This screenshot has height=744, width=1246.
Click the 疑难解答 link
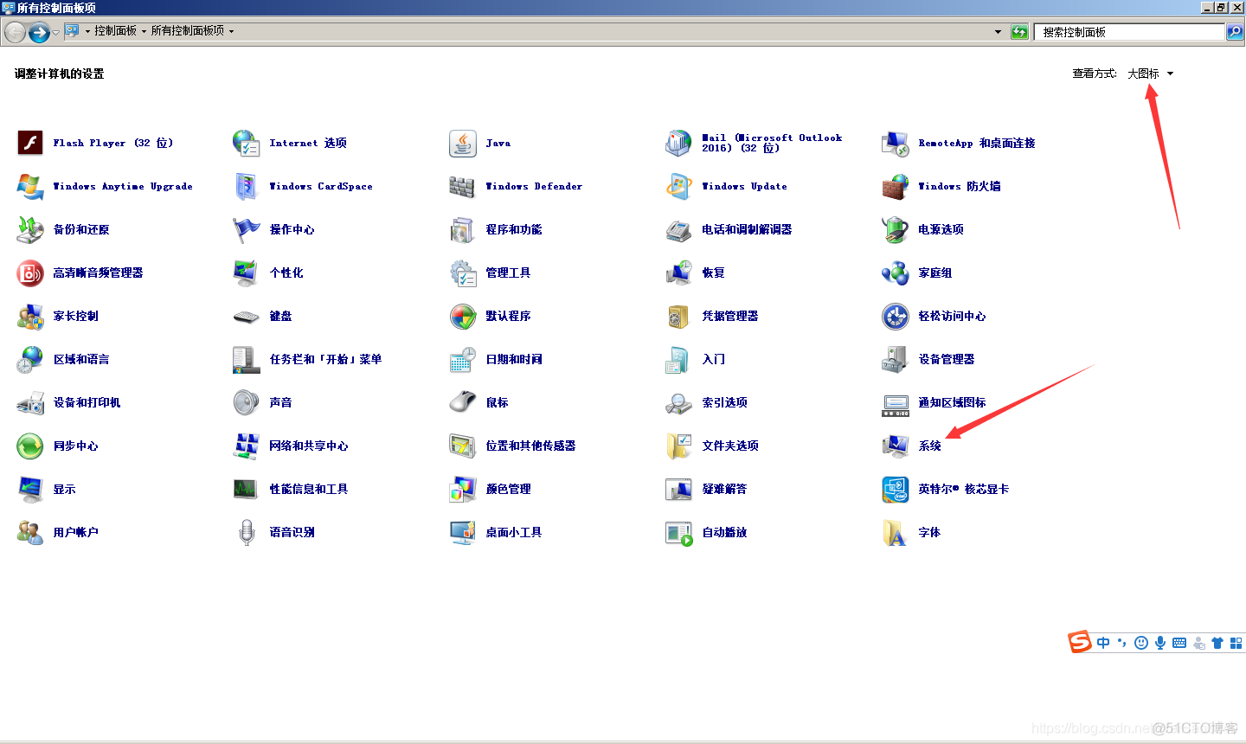725,489
